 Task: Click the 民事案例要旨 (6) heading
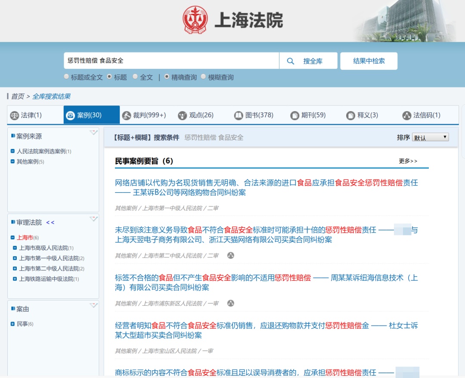click(x=144, y=161)
